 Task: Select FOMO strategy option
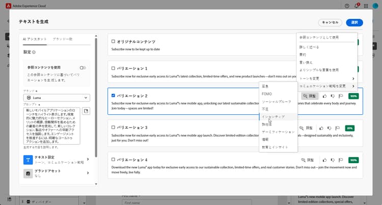coord(278,94)
